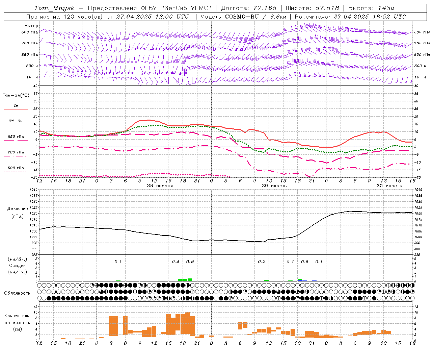Click the (мм/1ч.) precipitation unit label
The width and height of the screenshot is (432, 346).
tap(18, 272)
